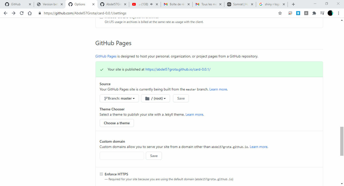Open a new browser tab
Viewport: 344px width, 186px height.
[293, 4]
